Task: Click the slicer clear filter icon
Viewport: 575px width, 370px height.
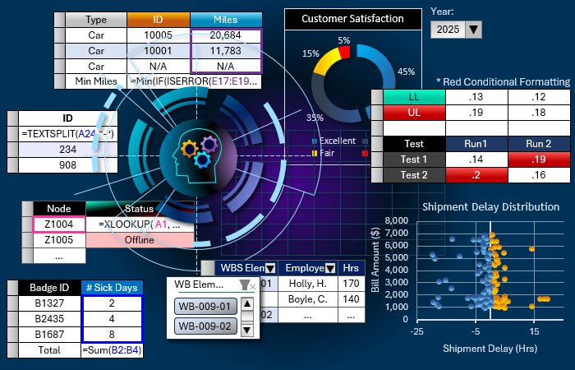Action: [246, 284]
